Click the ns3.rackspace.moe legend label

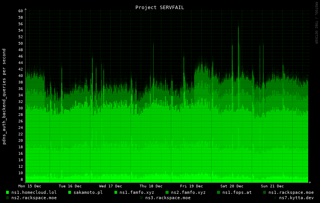(x=167, y=198)
